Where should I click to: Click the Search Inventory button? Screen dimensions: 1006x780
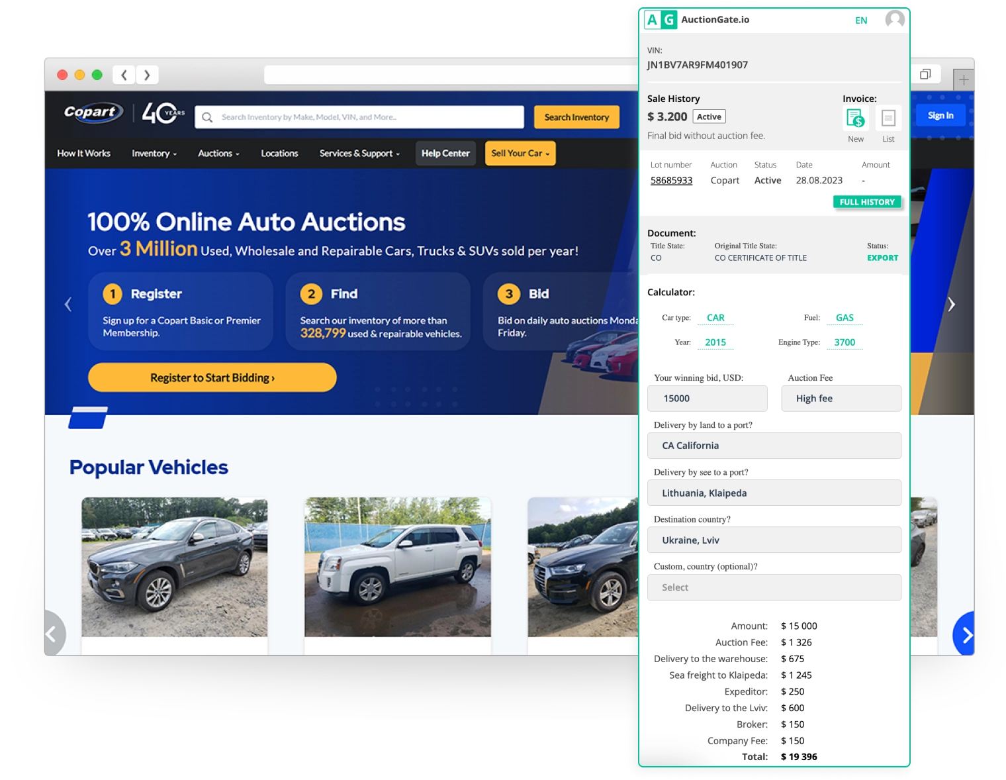coord(576,117)
